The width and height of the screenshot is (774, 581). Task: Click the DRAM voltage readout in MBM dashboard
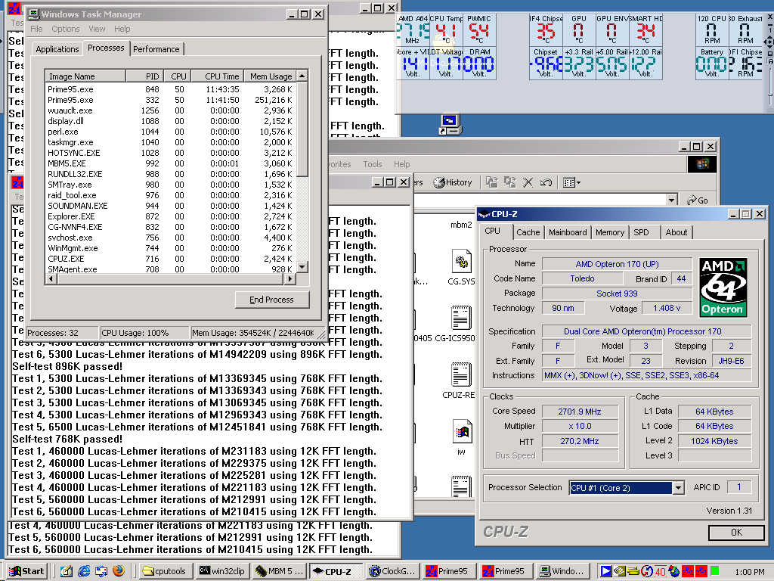point(479,63)
